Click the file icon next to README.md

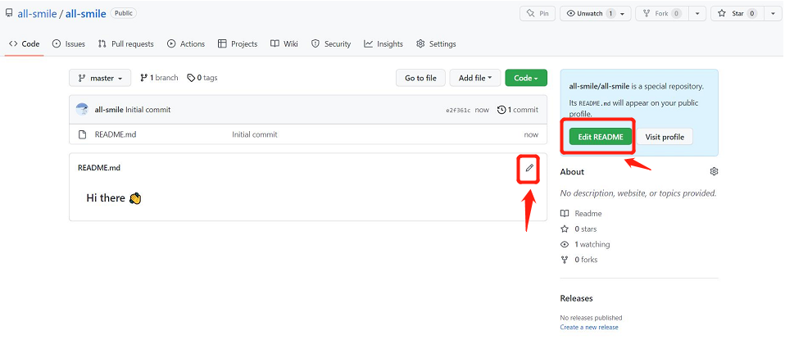82,134
